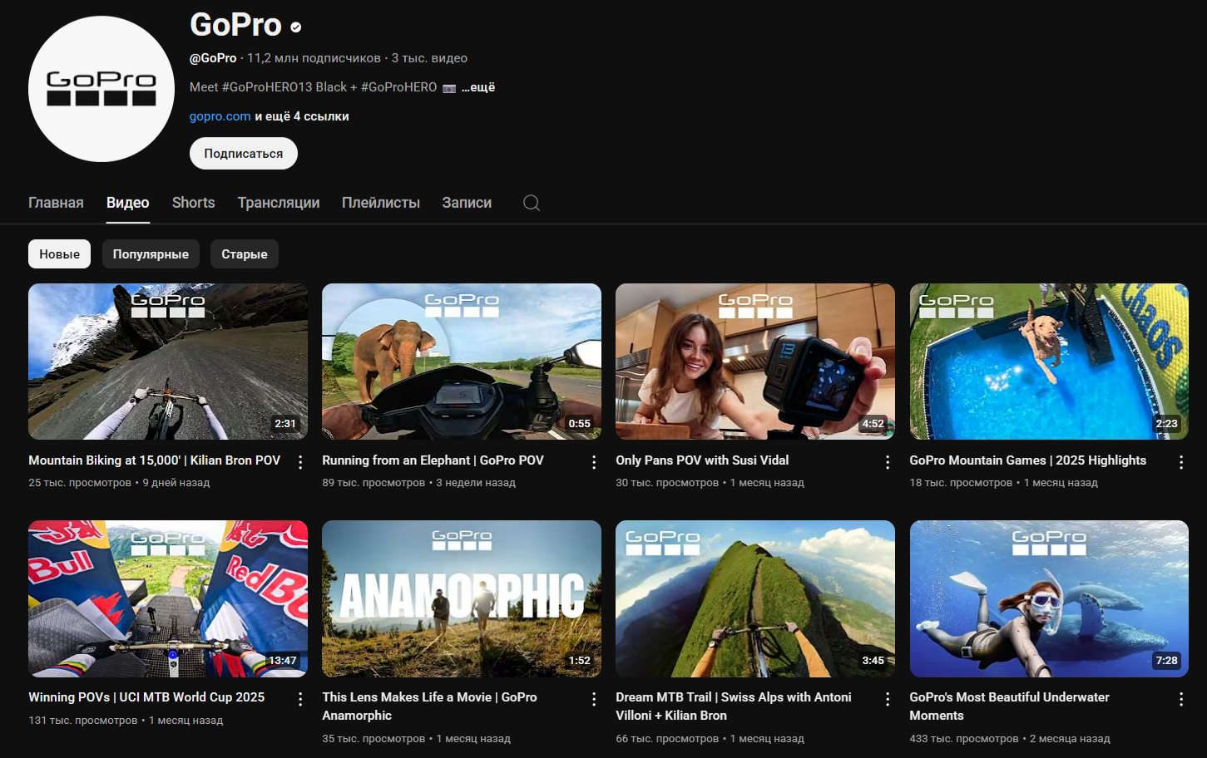The image size is (1207, 758).
Task: Play the ANAMORPHIC video thumbnail
Action: [461, 598]
